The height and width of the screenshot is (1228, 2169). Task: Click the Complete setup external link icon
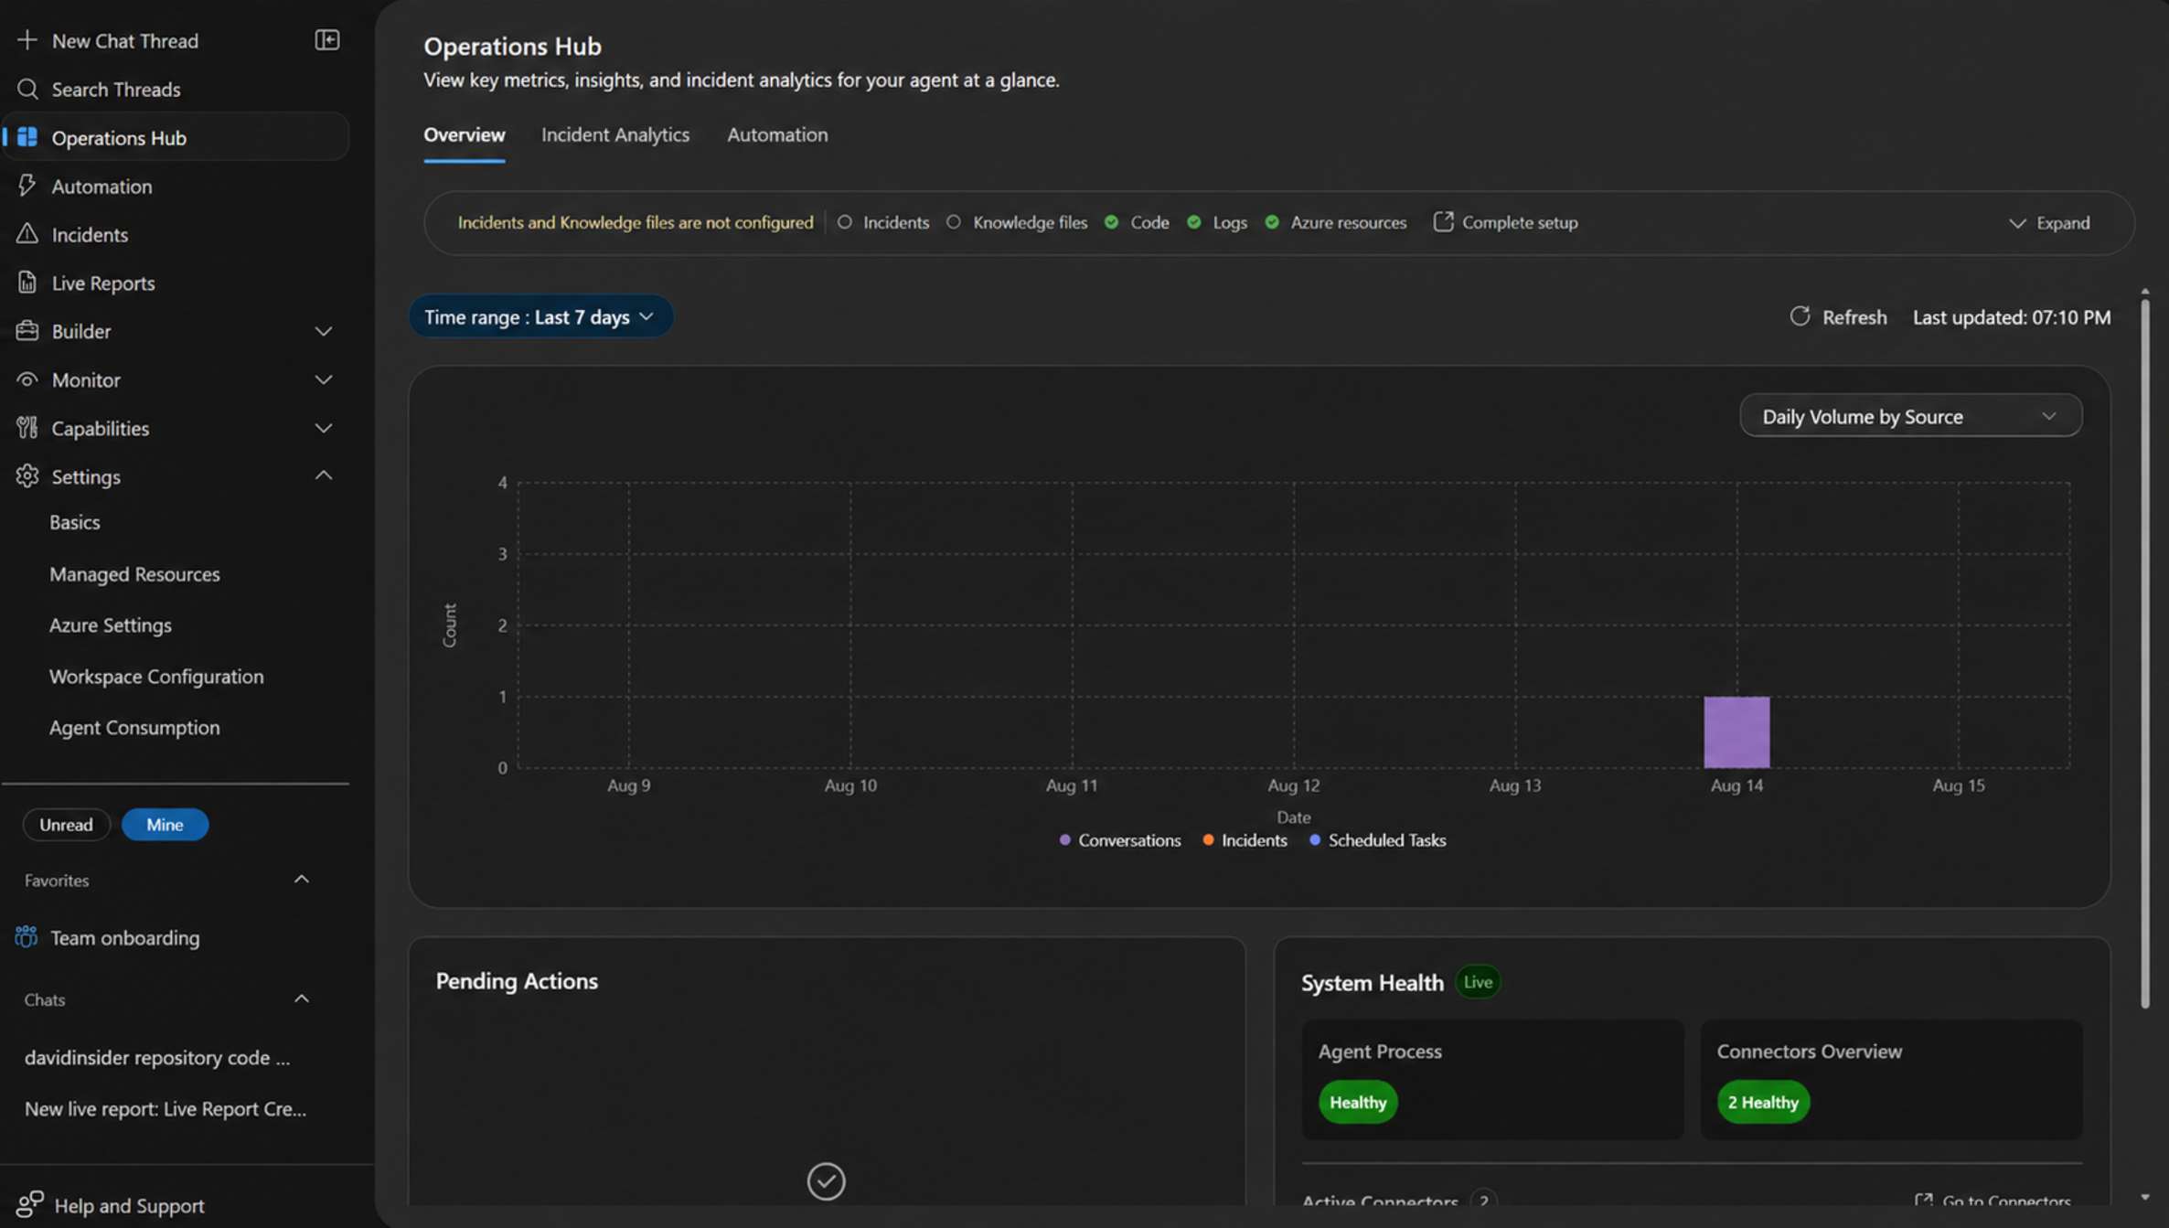pos(1443,222)
